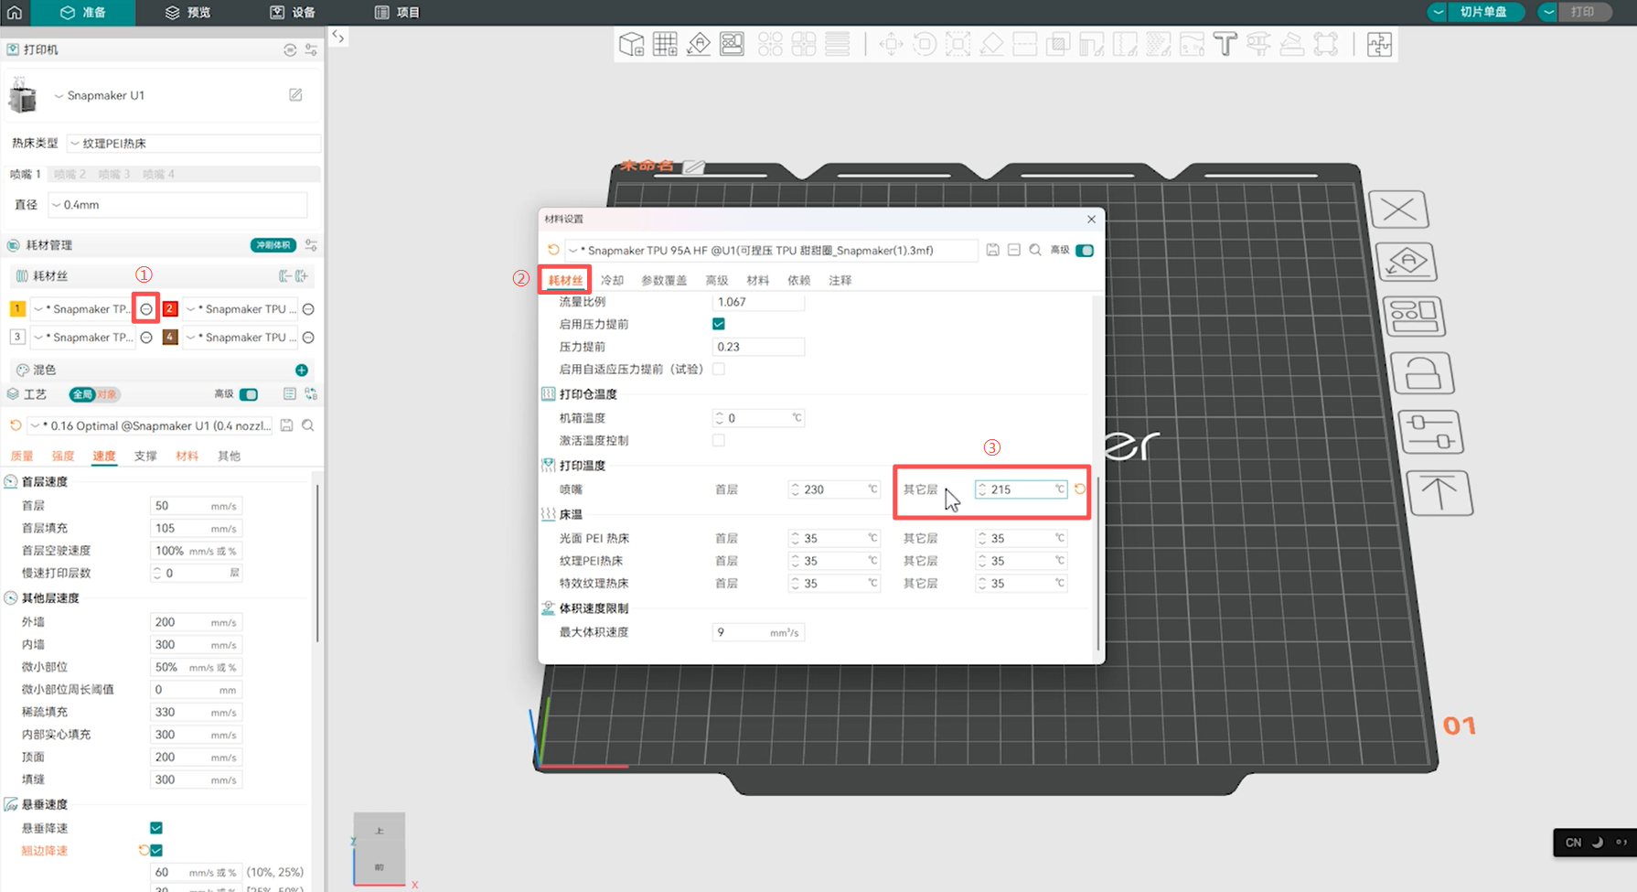Click the Auto orient toolbar icon
Viewport: 1637px width, 892px height.
coord(699,44)
